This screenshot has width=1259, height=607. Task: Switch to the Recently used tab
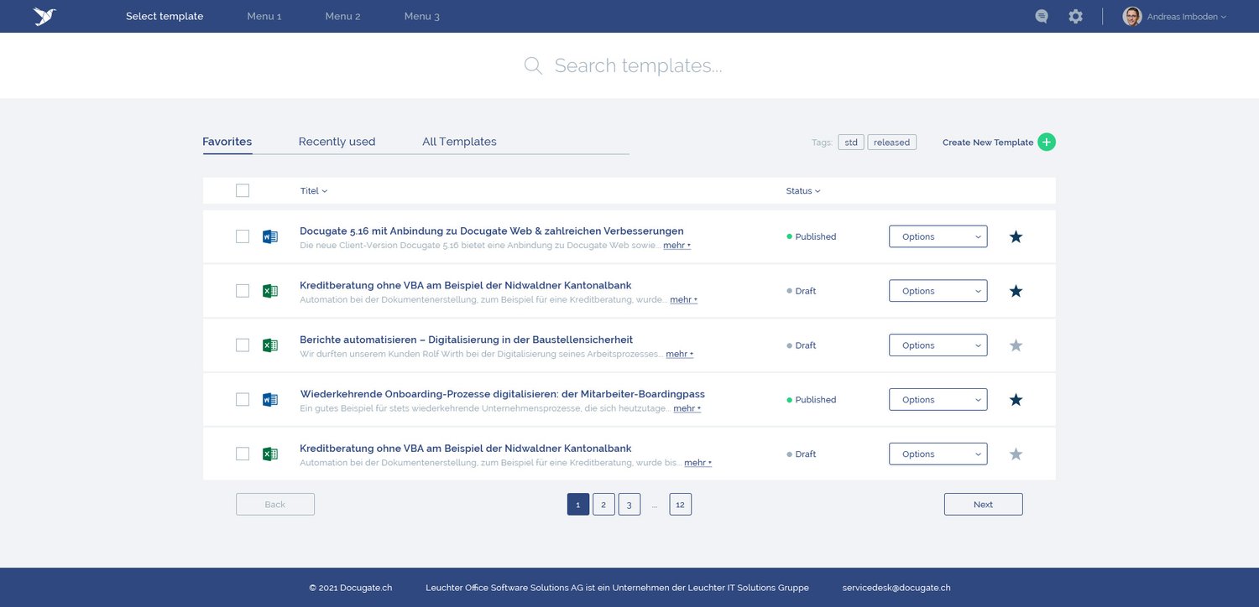pos(337,142)
